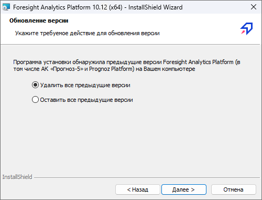Screen dimensions: 262x200
Task: Click the pink flame part of the logo
Action: click(243, 32)
